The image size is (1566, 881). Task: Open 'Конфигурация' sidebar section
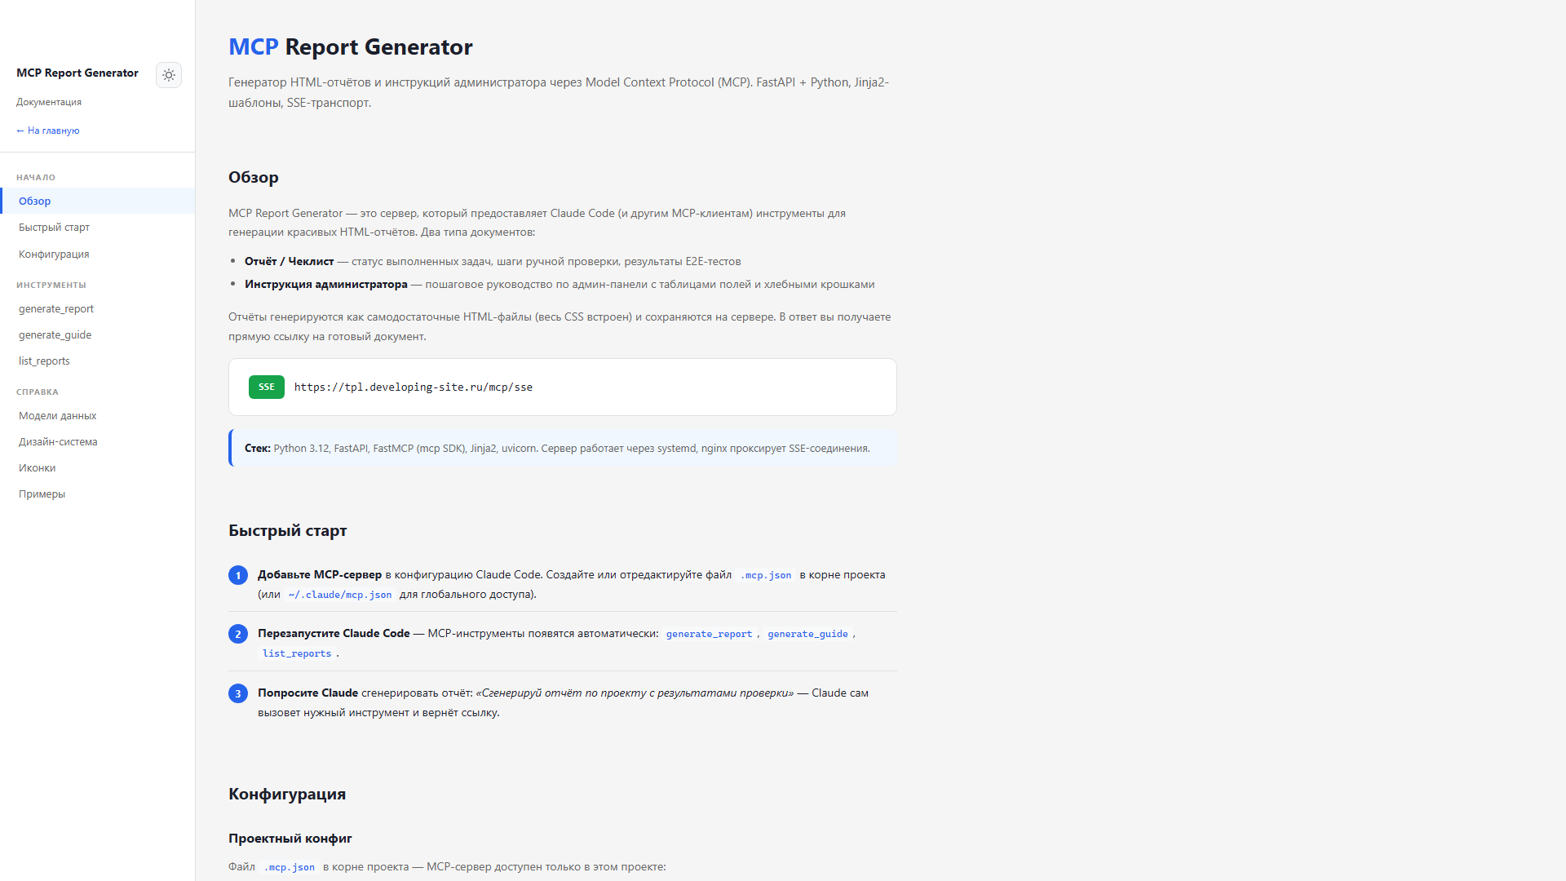click(x=55, y=255)
